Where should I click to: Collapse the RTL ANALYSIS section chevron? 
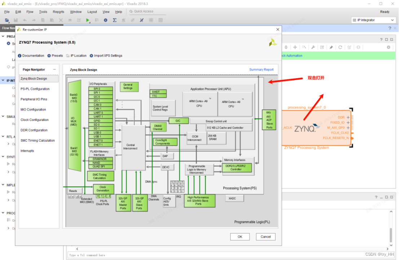pyautogui.click(x=3, y=136)
